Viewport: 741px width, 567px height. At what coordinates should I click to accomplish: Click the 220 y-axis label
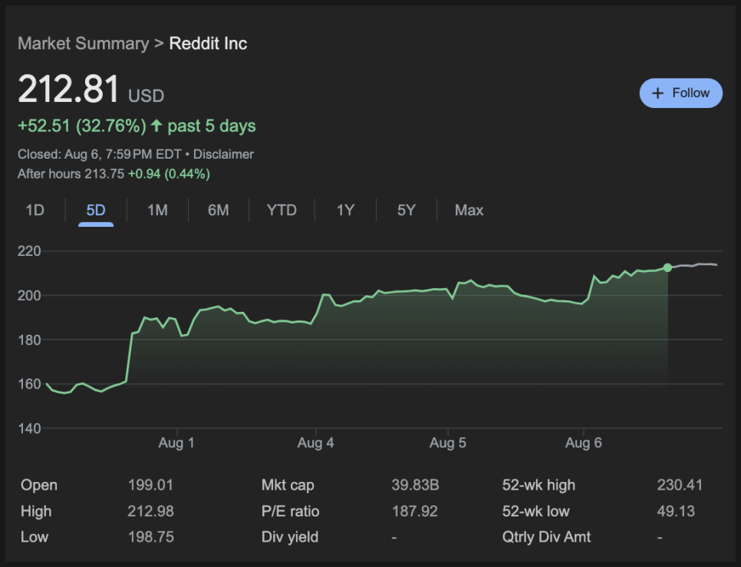pyautogui.click(x=29, y=251)
